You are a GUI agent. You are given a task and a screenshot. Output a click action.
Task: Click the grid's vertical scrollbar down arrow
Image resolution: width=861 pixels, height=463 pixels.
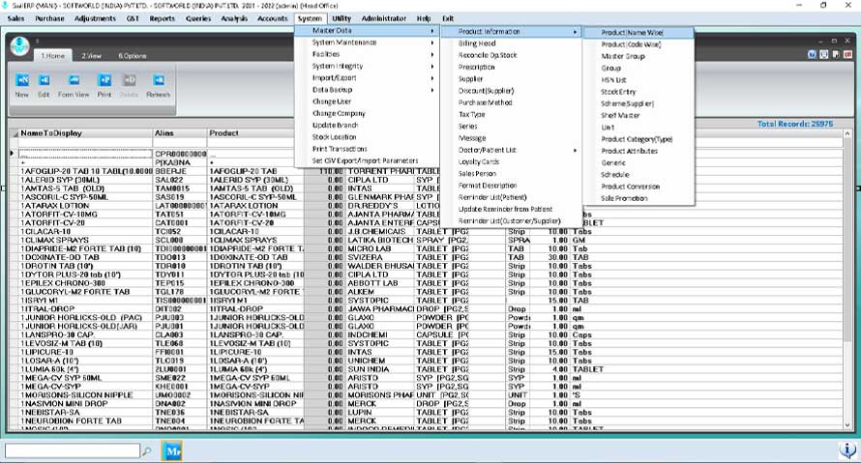point(847,425)
